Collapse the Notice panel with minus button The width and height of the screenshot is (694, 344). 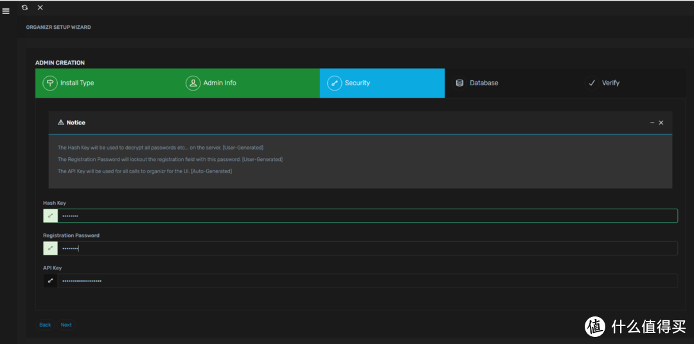[652, 123]
